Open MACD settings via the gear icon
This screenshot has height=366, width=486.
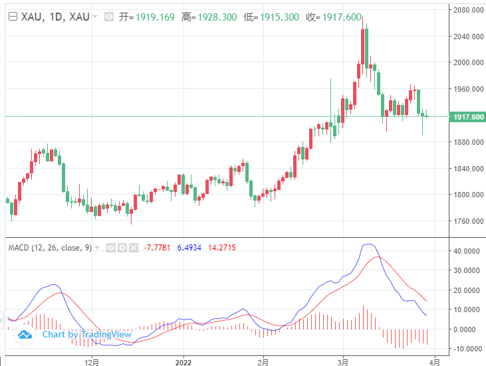click(122, 248)
